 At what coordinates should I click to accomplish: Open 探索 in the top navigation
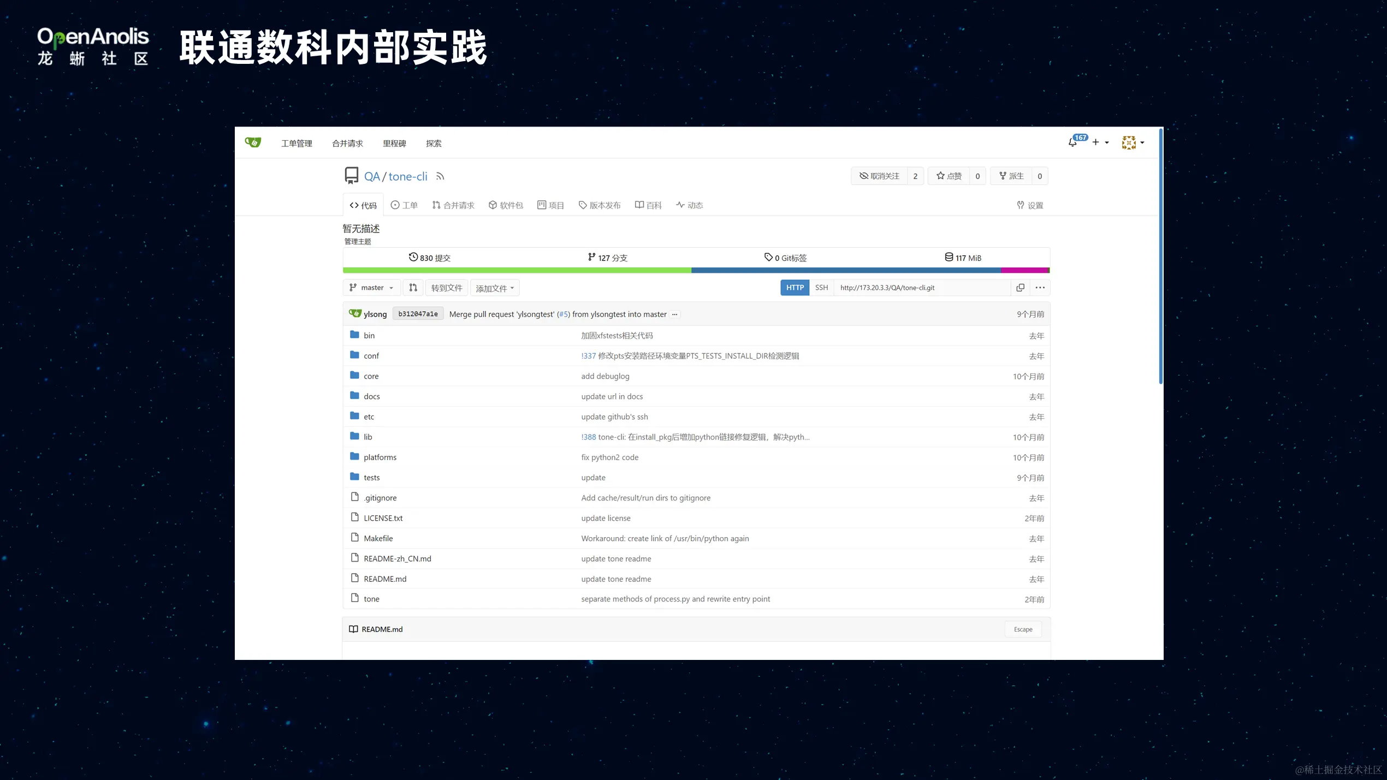coord(434,143)
